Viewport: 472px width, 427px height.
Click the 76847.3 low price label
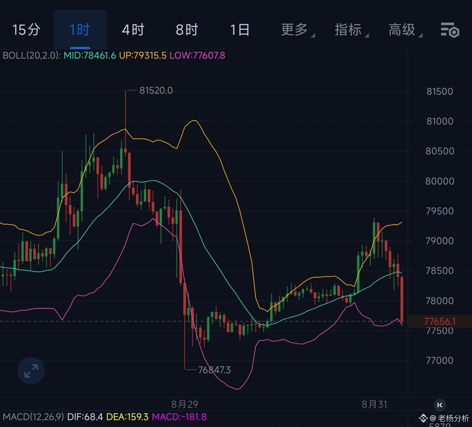(214, 370)
